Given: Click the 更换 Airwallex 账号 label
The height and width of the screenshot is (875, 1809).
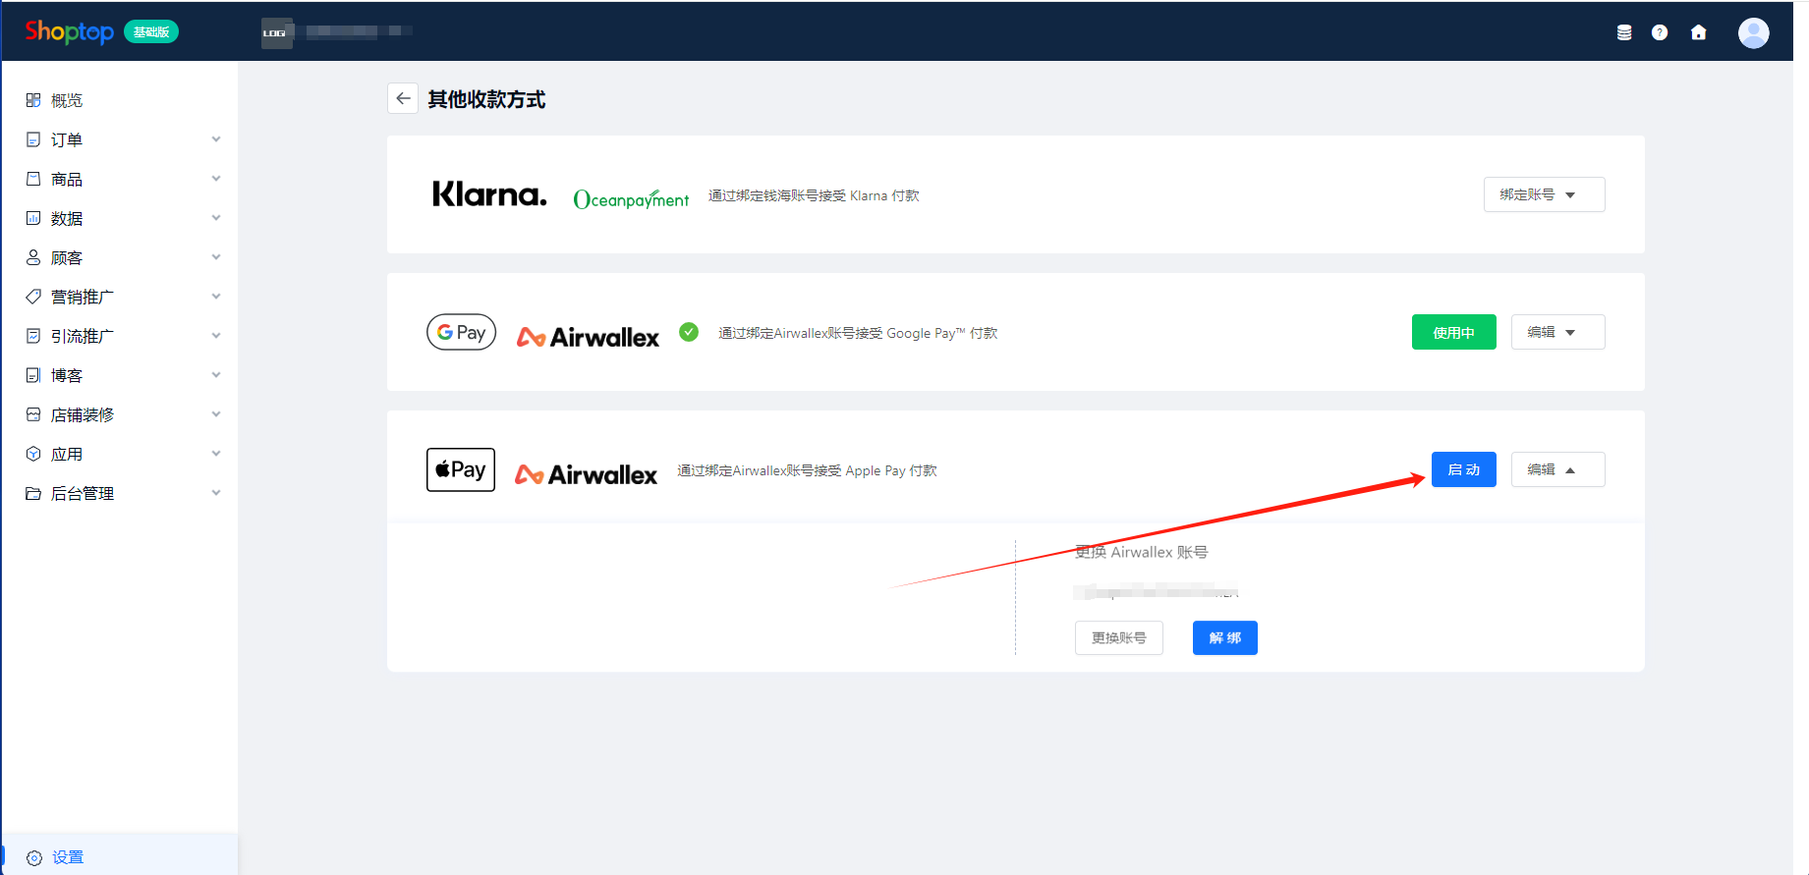Looking at the screenshot, I should coord(1141,552).
